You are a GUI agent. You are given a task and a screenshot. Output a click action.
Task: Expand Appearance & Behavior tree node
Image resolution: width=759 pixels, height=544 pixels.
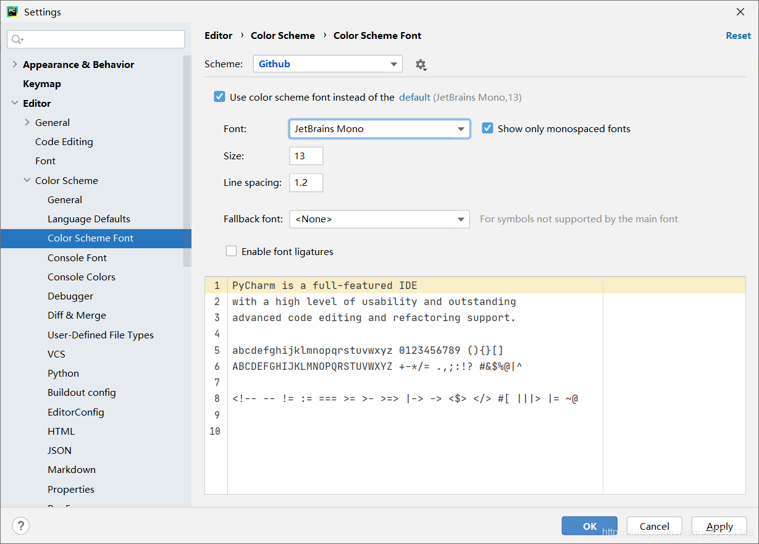click(x=15, y=64)
